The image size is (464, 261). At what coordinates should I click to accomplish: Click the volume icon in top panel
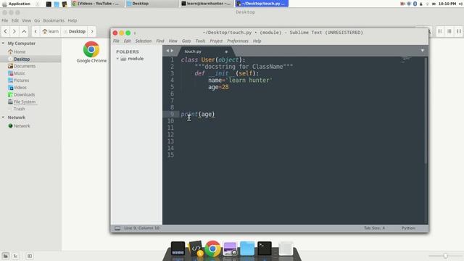click(x=461, y=4)
